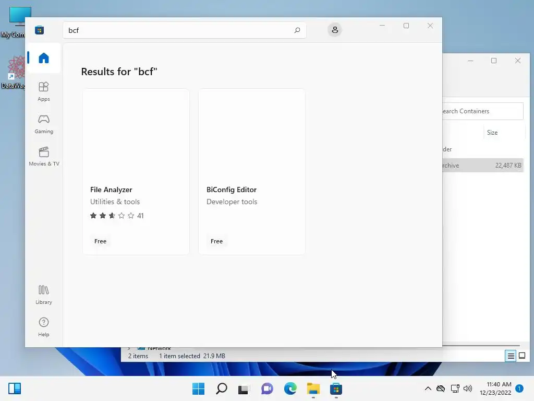The width and height of the screenshot is (534, 401).
Task: Click Free button on BiConfig Editor
Action: (x=216, y=241)
